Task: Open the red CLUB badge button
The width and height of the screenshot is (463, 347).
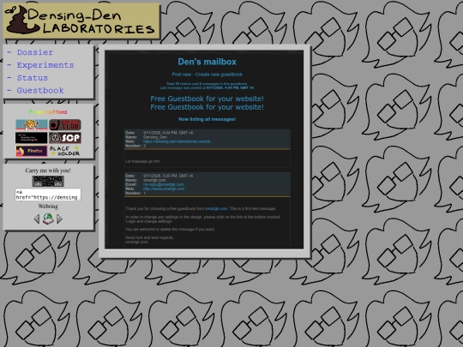Action: pyautogui.click(x=64, y=125)
